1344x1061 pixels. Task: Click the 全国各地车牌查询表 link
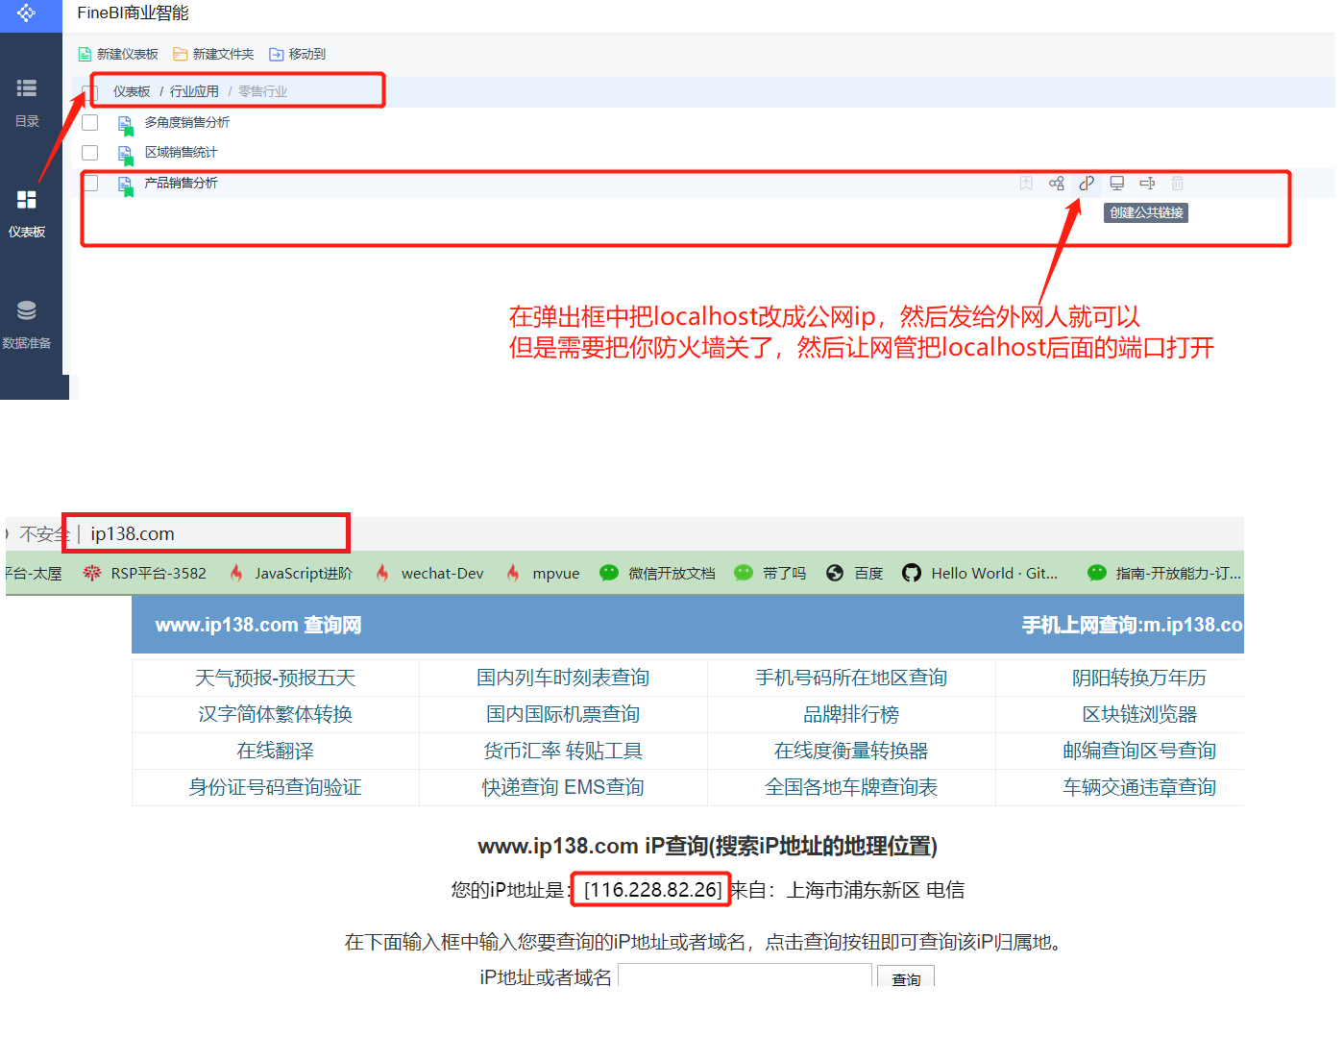tap(851, 787)
